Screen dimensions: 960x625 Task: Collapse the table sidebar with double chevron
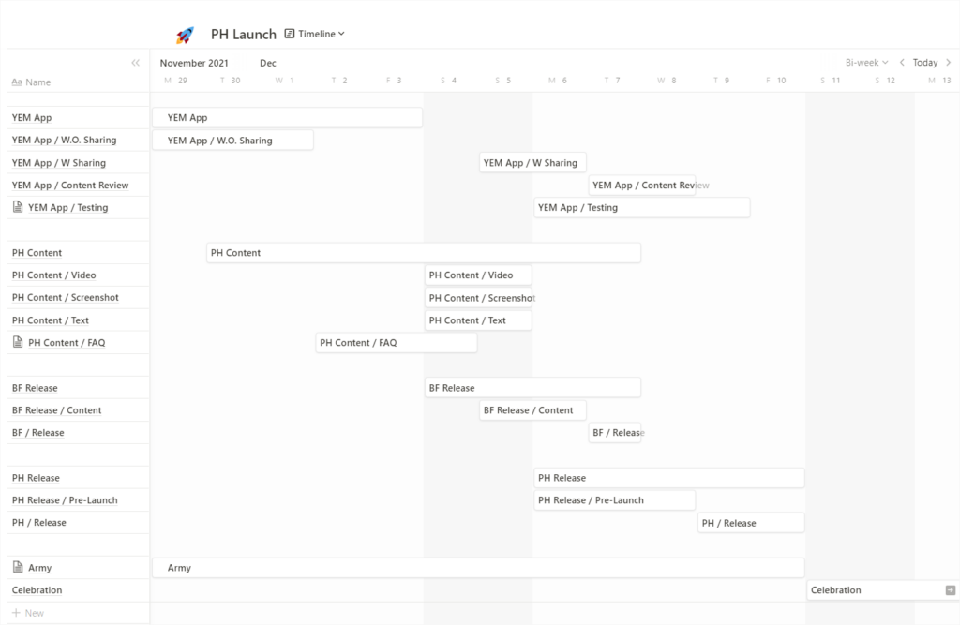[135, 63]
